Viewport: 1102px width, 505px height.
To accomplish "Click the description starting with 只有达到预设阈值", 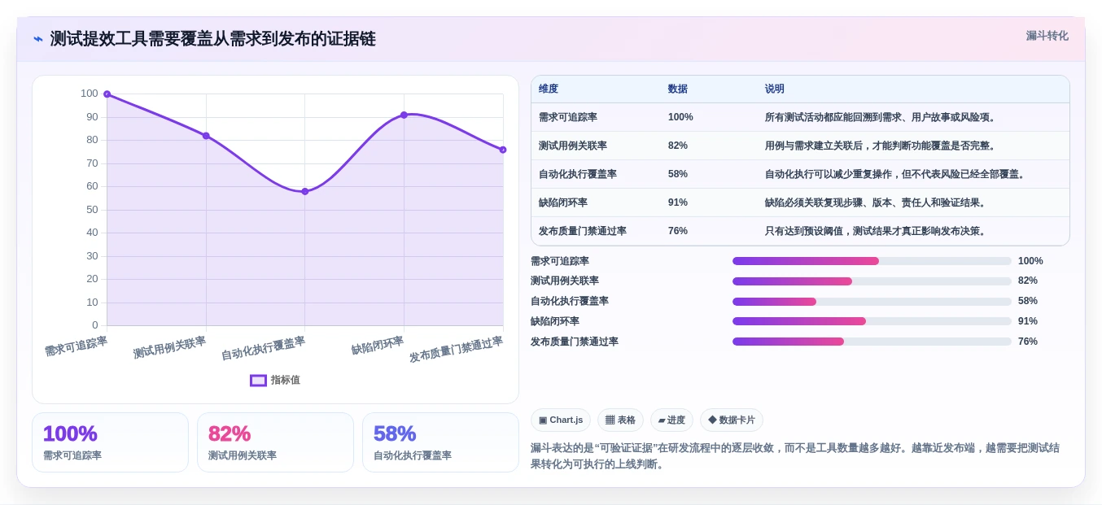I will (x=877, y=231).
